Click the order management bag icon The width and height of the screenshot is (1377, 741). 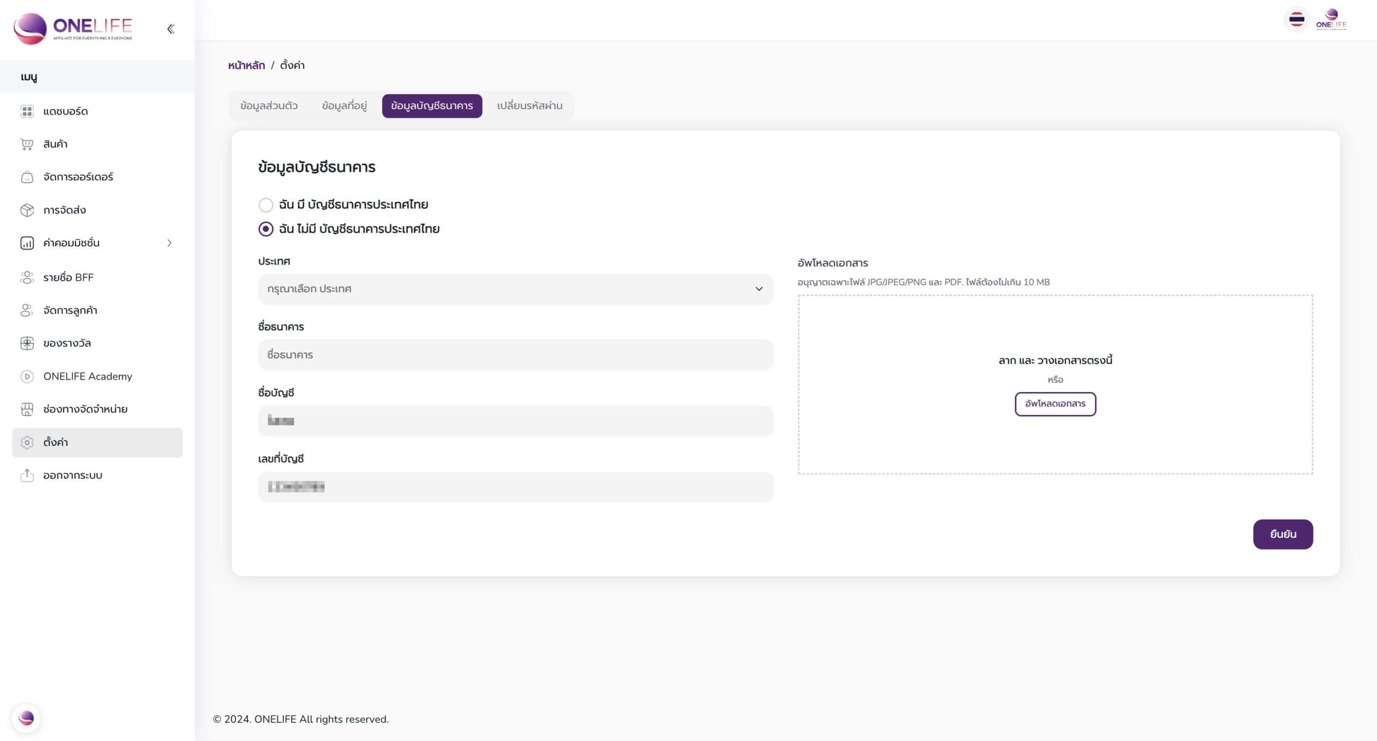(27, 177)
